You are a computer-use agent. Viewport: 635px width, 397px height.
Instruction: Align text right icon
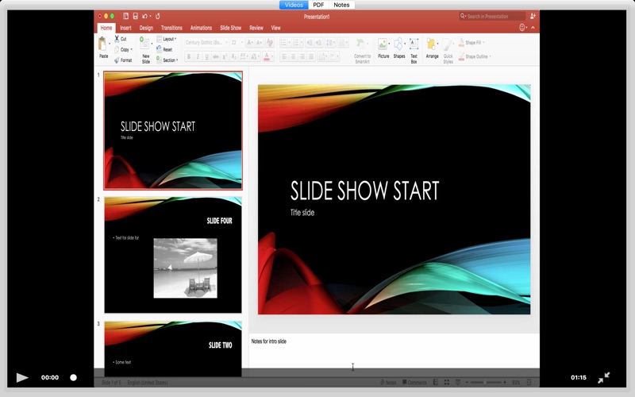click(302, 56)
